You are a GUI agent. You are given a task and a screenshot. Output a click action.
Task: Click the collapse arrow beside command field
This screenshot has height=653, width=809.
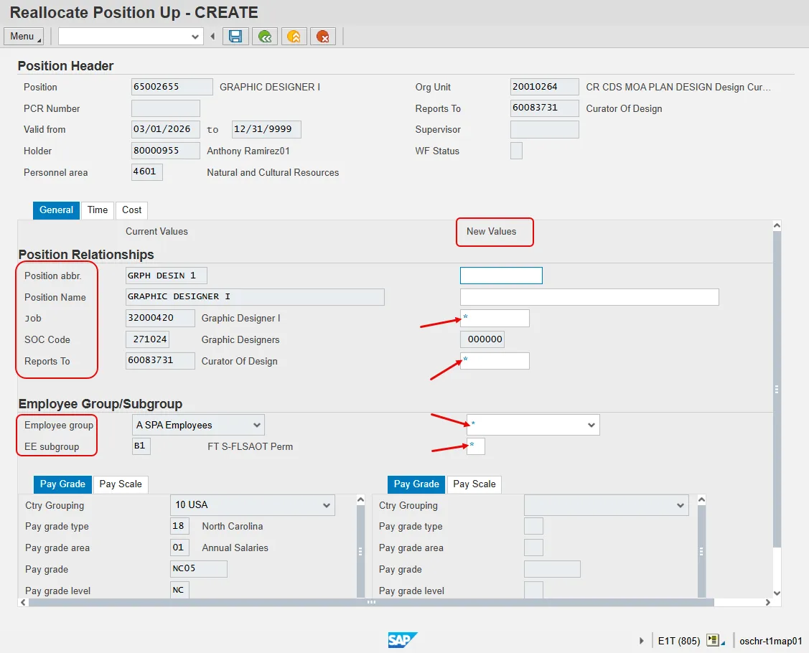pyautogui.click(x=212, y=37)
